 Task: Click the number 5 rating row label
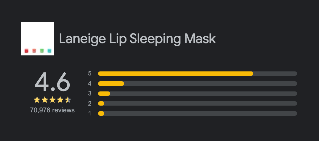[90, 74]
